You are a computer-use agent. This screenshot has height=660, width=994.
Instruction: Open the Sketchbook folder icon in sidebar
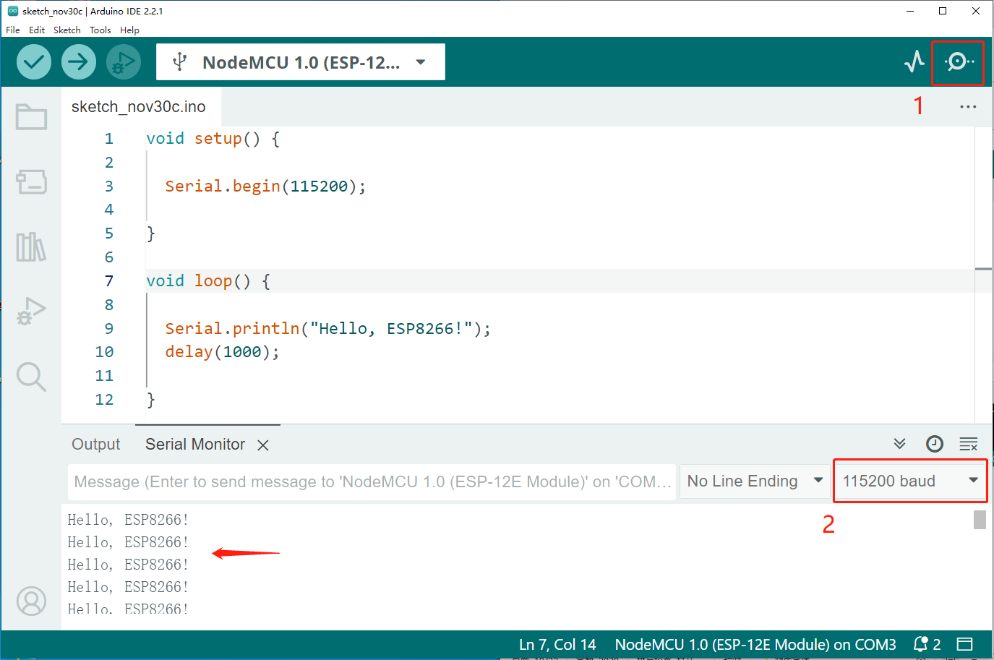(x=31, y=117)
